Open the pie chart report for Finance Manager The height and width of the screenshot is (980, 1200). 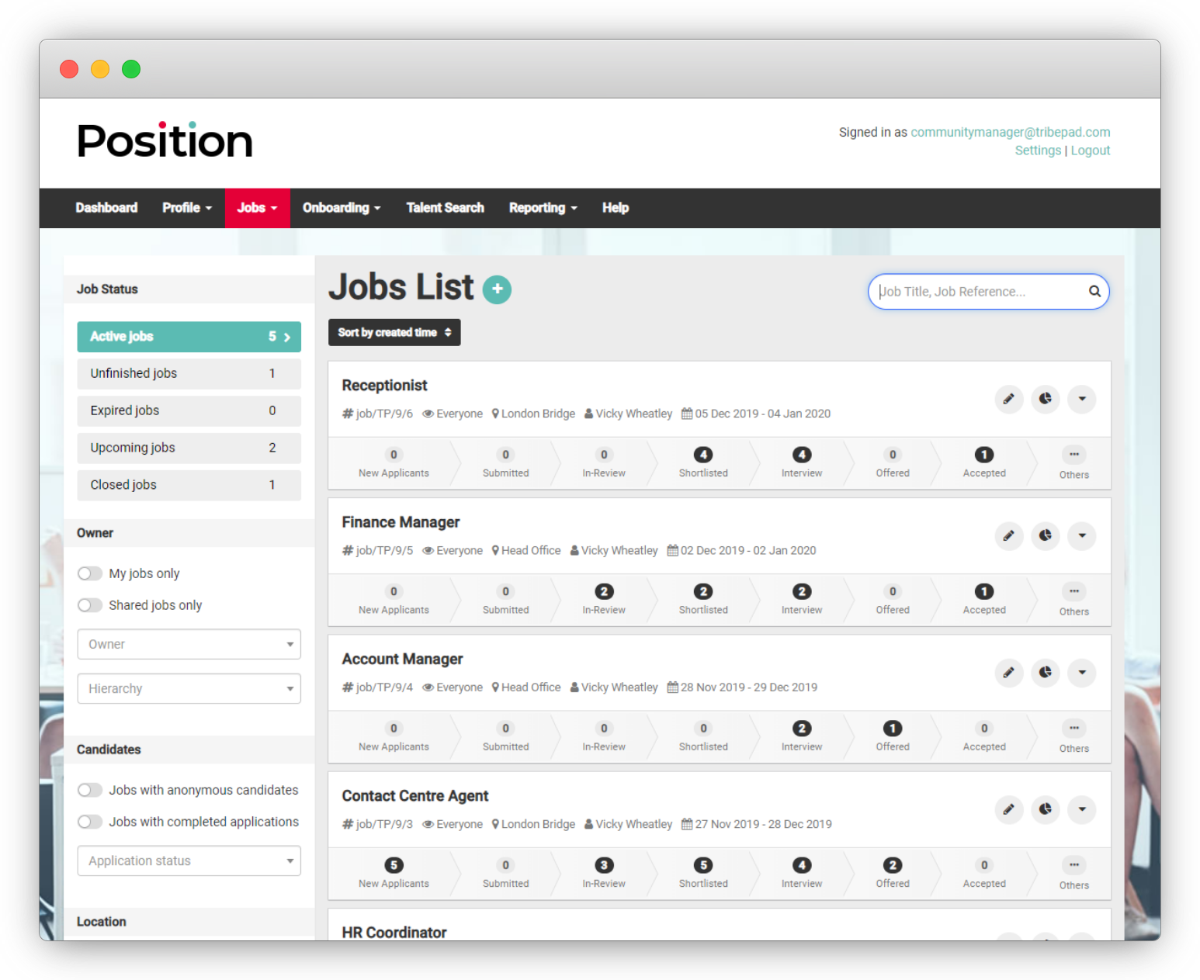[1046, 536]
